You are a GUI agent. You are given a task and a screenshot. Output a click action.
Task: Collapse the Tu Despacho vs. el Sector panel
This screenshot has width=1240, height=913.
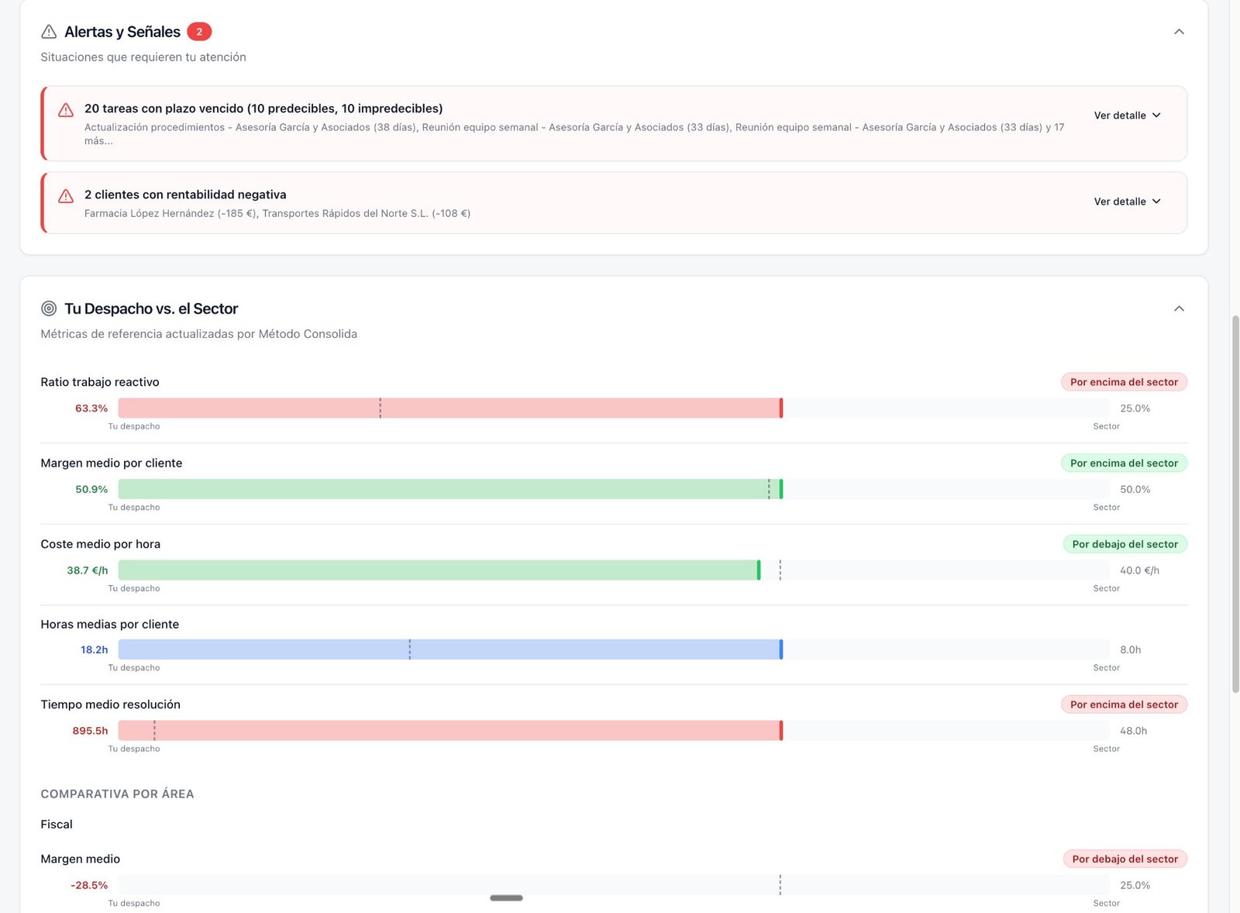coord(1179,308)
